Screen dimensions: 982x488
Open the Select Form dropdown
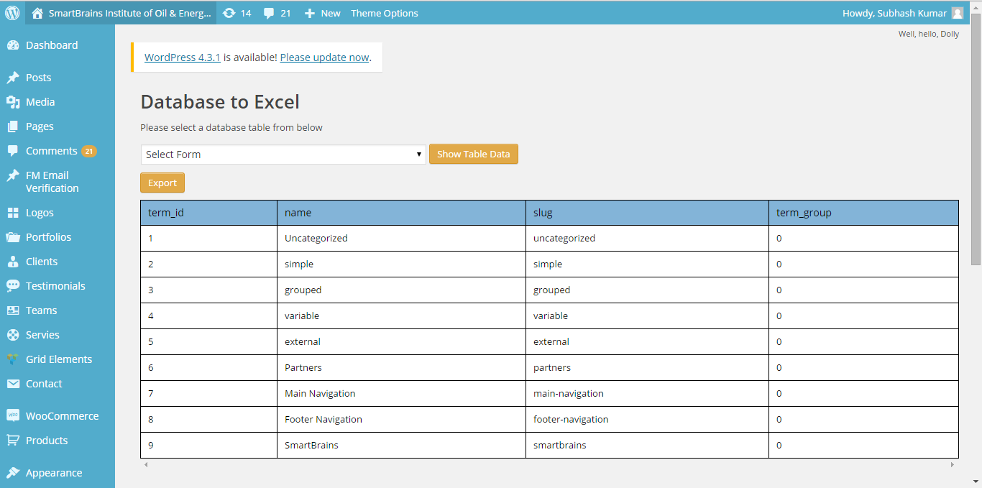[x=283, y=155]
